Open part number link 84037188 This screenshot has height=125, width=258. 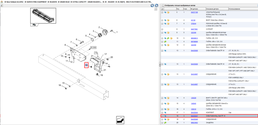tap(194, 12)
